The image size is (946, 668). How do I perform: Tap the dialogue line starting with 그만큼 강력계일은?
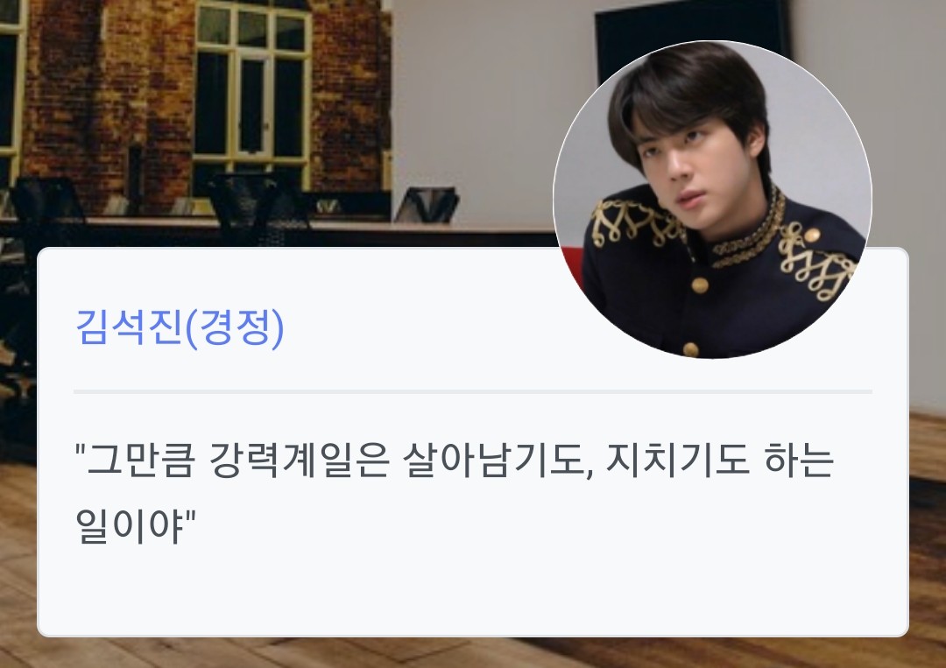click(x=455, y=460)
